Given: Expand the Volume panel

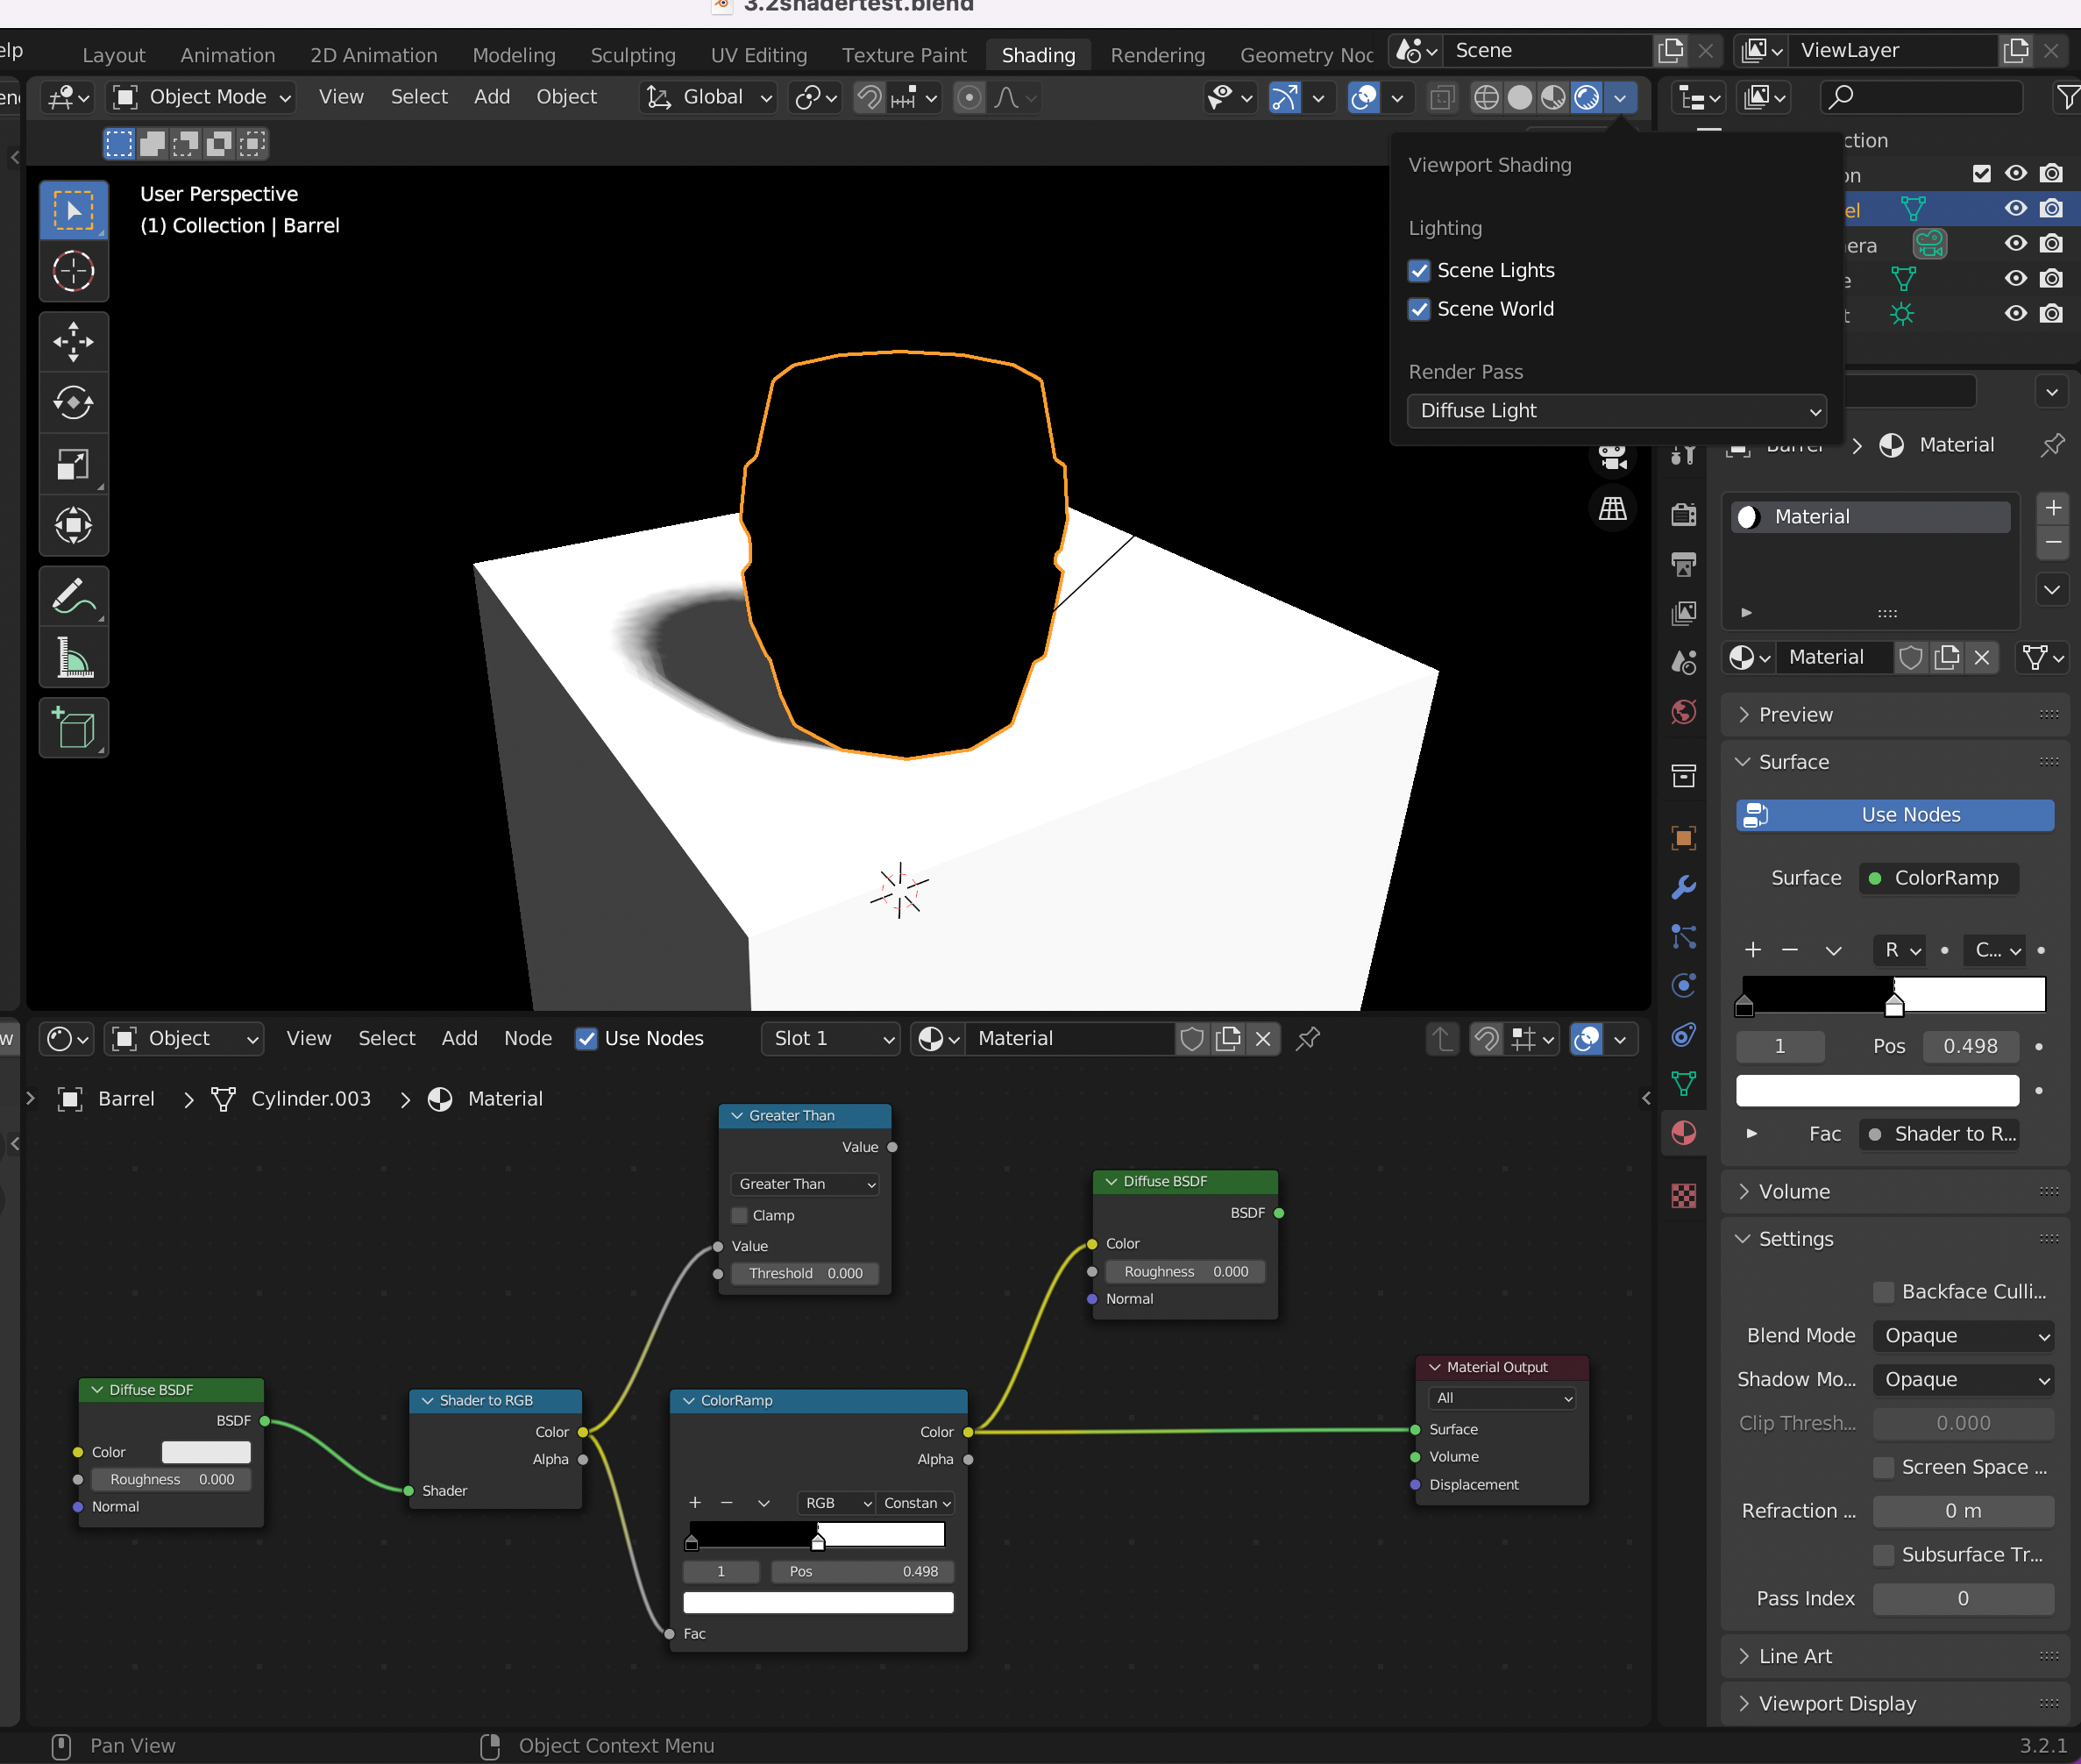Looking at the screenshot, I should 1894,1192.
